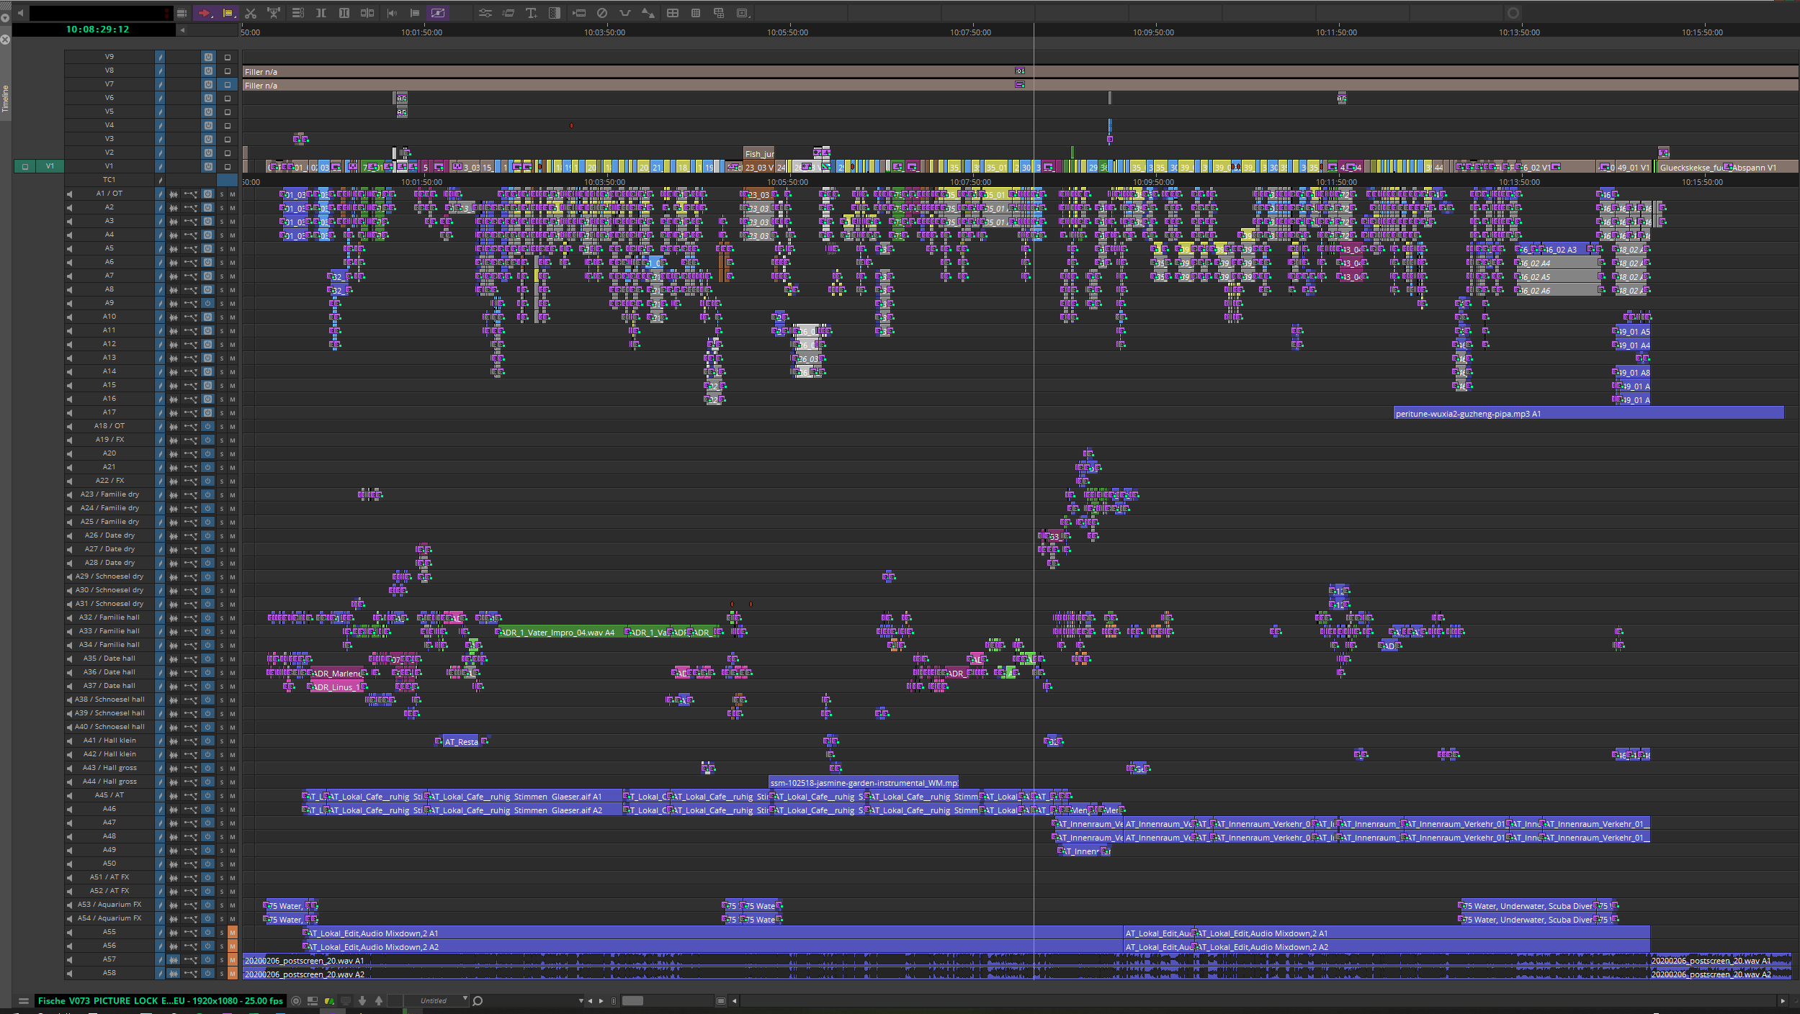This screenshot has width=1800, height=1014.
Task: Select the A23 / Familie dry track
Action: click(109, 494)
